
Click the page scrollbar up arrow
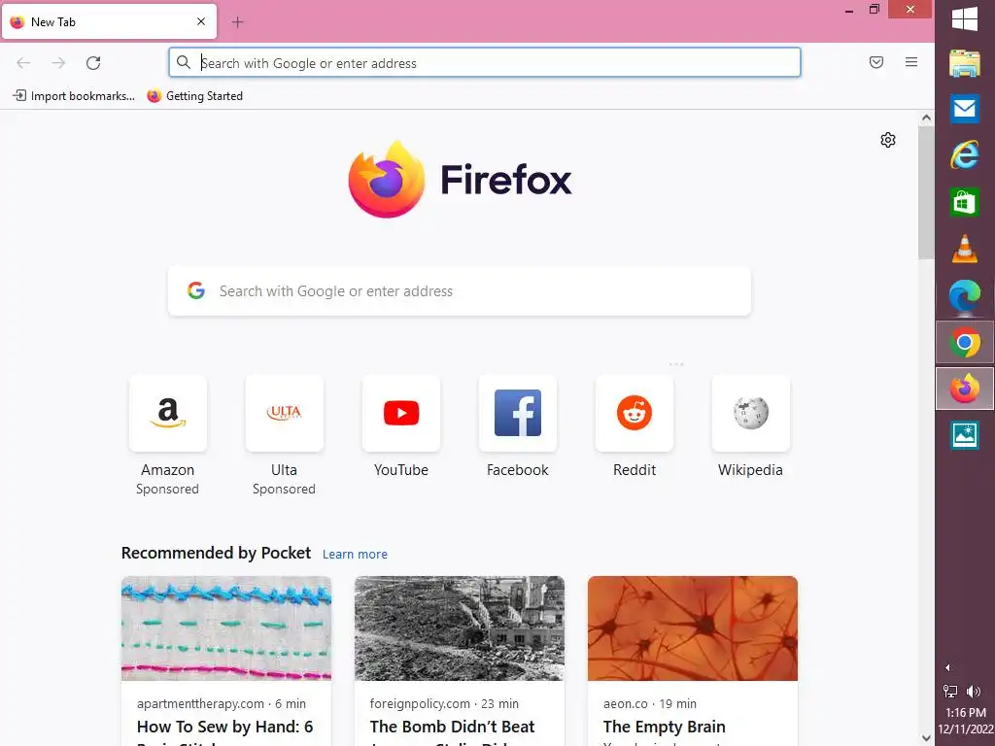pos(926,118)
